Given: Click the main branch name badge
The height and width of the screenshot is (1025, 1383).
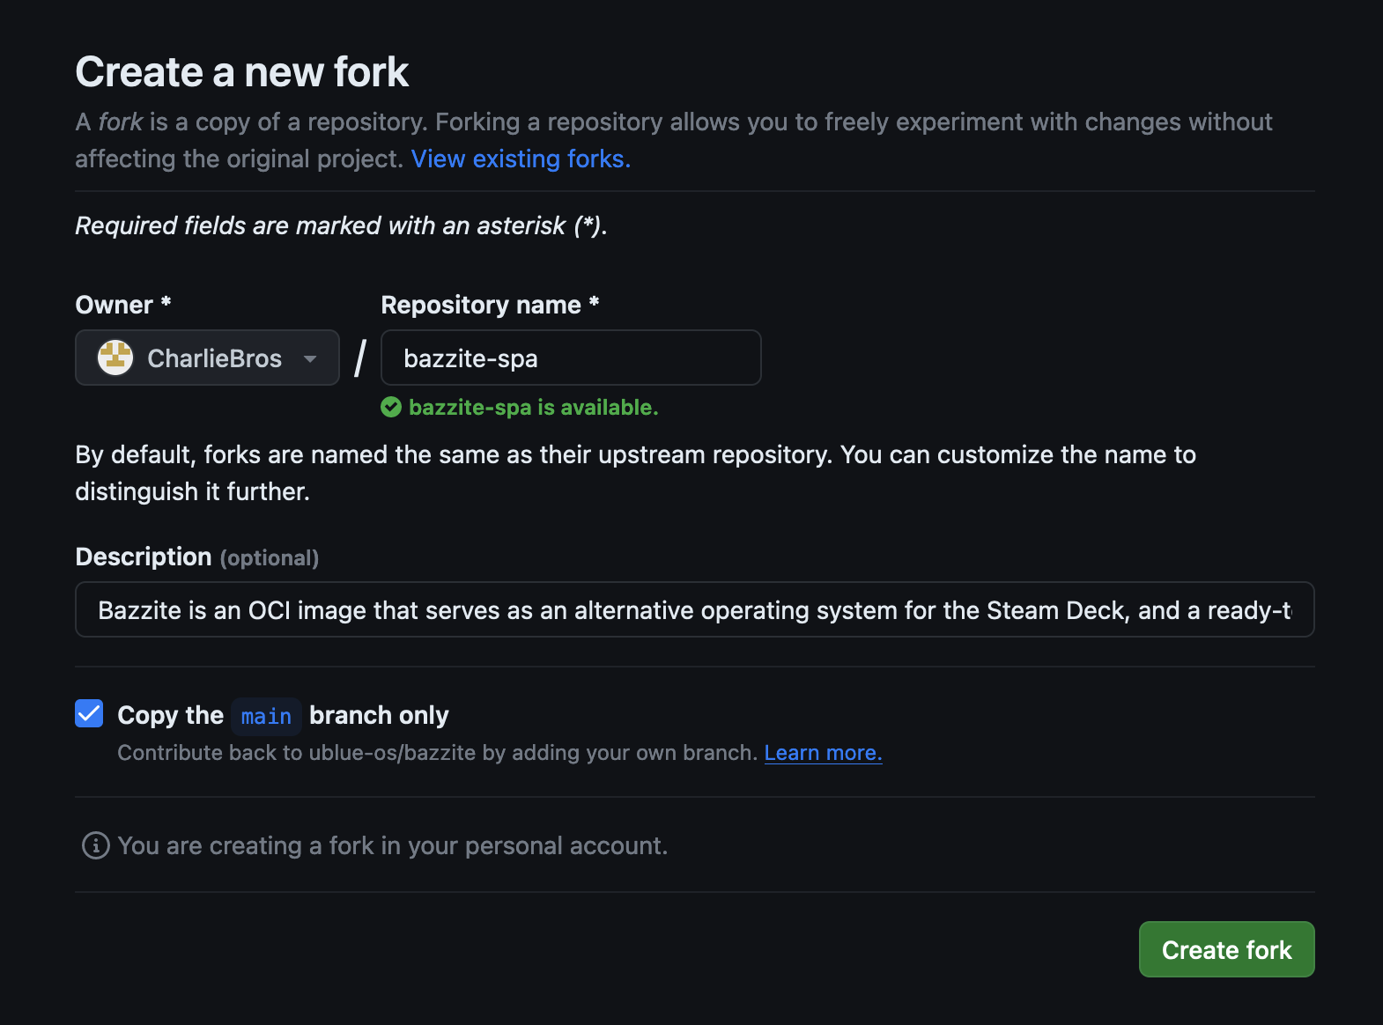Looking at the screenshot, I should tap(266, 716).
